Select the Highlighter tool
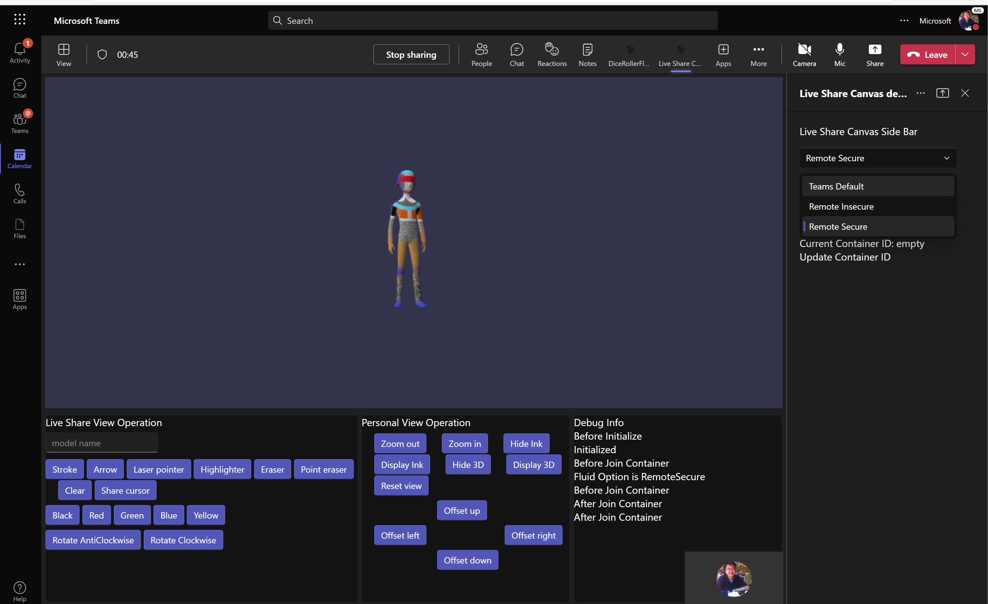988x604 pixels. coord(222,469)
